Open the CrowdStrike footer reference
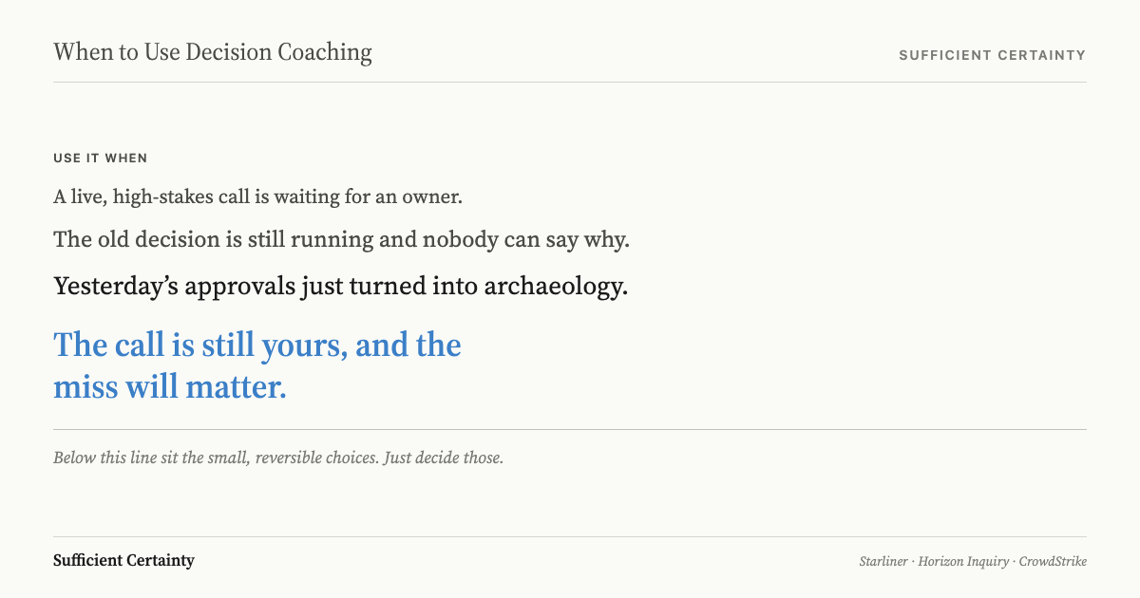Image resolution: width=1140 pixels, height=598 pixels. (1053, 561)
